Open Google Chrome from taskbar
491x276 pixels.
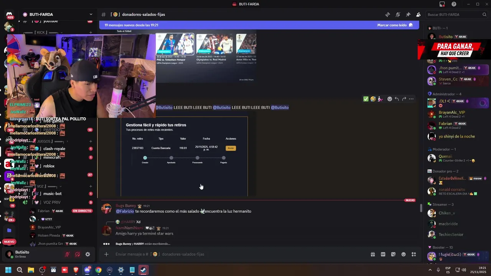click(x=99, y=270)
